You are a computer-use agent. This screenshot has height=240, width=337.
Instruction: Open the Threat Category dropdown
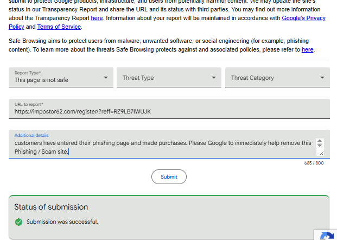pyautogui.click(x=277, y=78)
